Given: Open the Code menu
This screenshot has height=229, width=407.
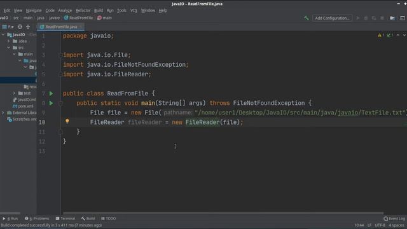Looking at the screenshot, I should coord(50,10).
